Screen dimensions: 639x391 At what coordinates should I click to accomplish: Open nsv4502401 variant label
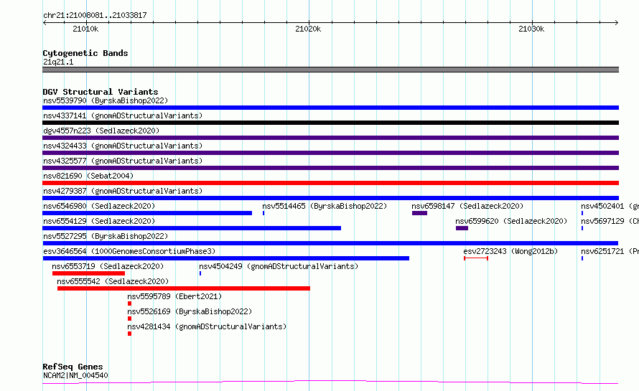(x=610, y=206)
